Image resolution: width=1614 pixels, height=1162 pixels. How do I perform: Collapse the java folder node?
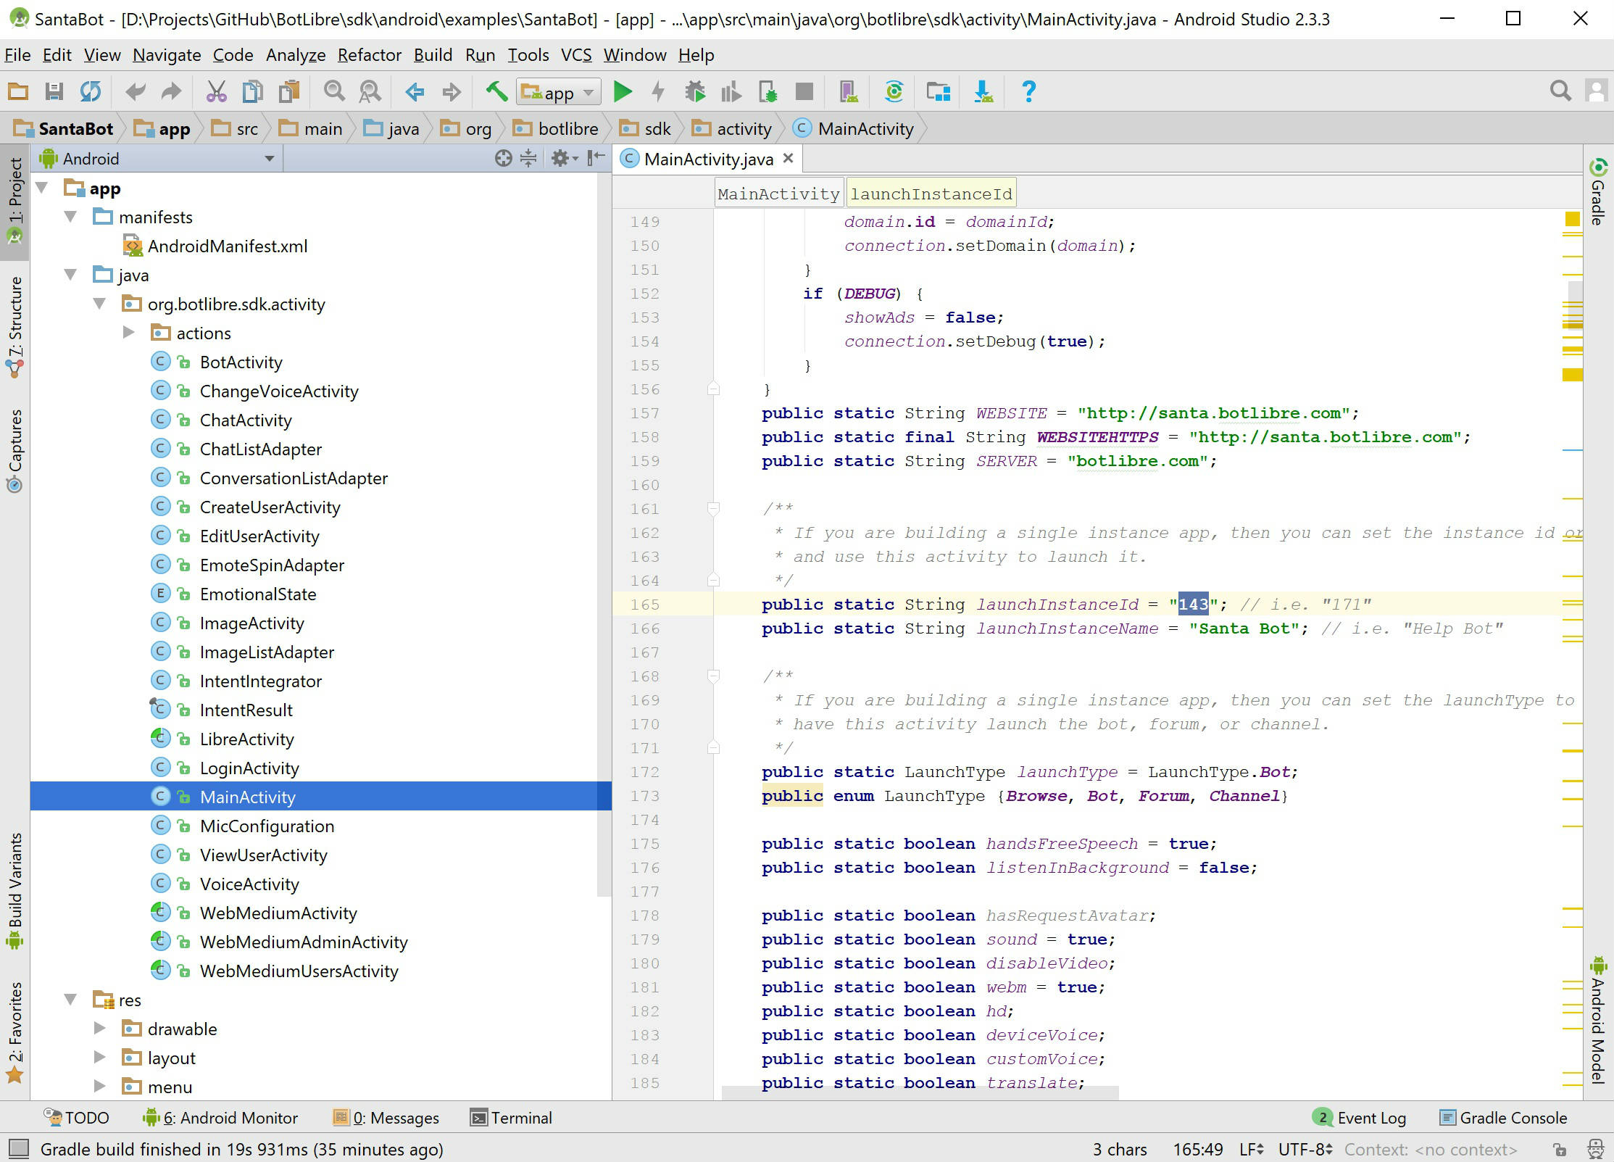point(70,275)
